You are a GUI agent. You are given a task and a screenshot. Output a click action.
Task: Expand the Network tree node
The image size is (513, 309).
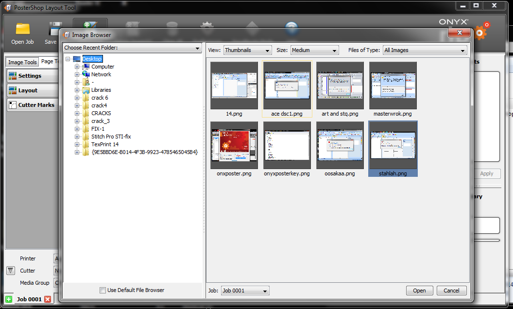(x=77, y=75)
